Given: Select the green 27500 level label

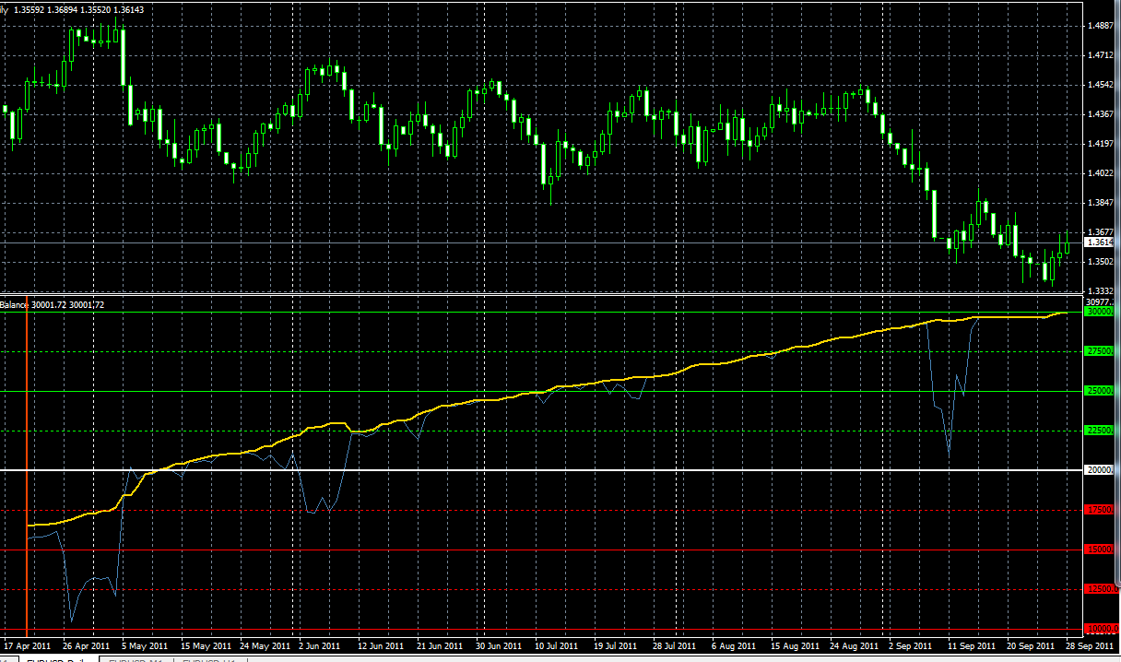Looking at the screenshot, I should 1099,351.
